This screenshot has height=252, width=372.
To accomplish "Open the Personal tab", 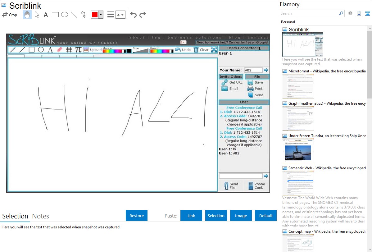I will coord(288,22).
